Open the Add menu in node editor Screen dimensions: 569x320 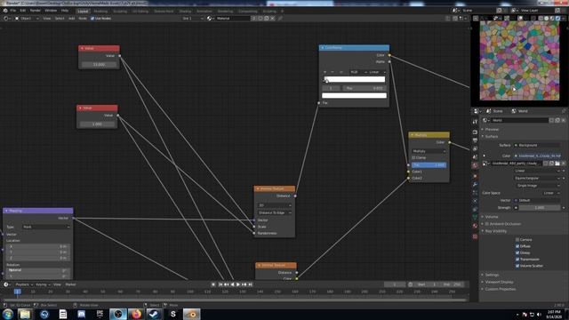(71, 18)
